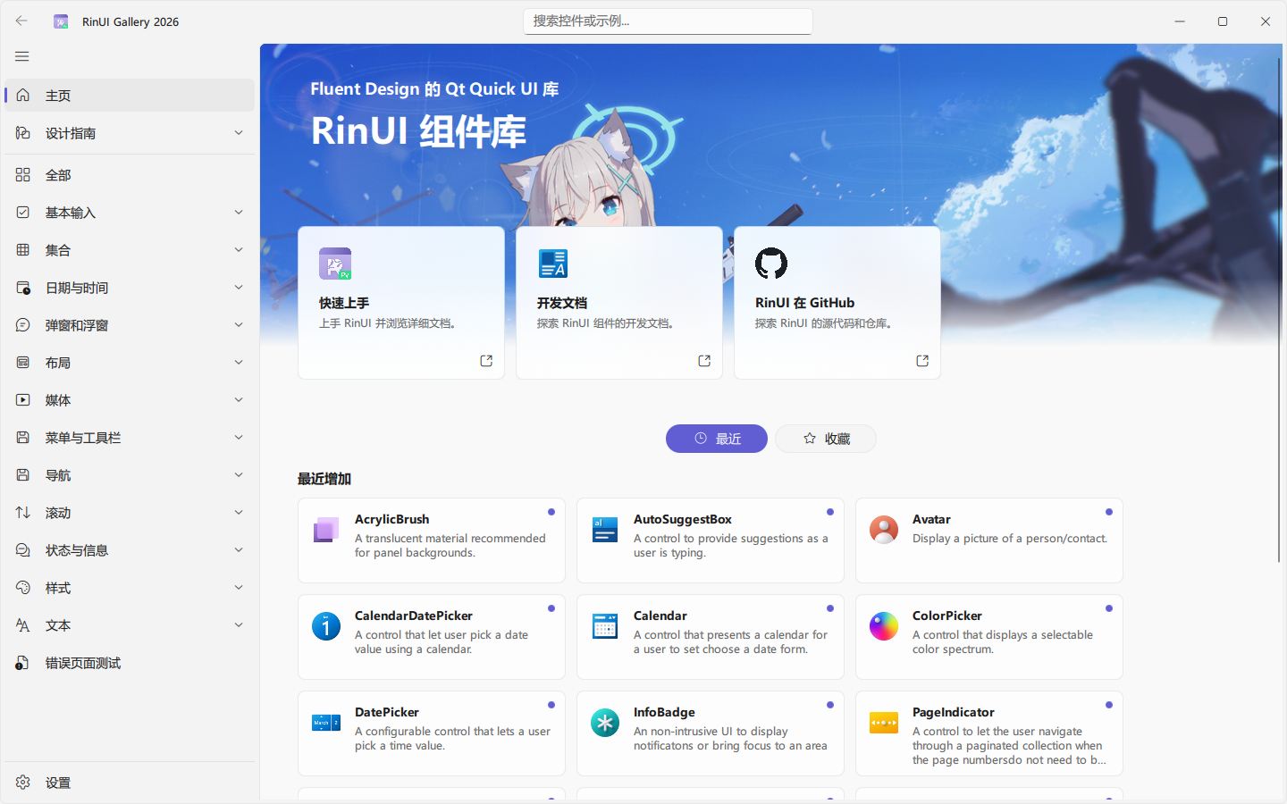Click the DatePicker control icon
This screenshot has height=804, width=1287.
click(326, 723)
